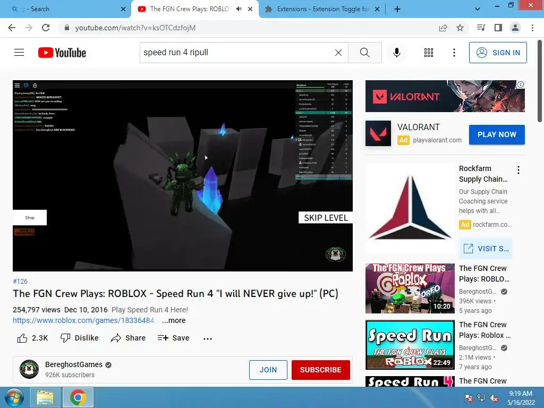Viewport: 544px width, 408px height.
Task: Join the BereghostGames channel
Action: click(x=268, y=370)
